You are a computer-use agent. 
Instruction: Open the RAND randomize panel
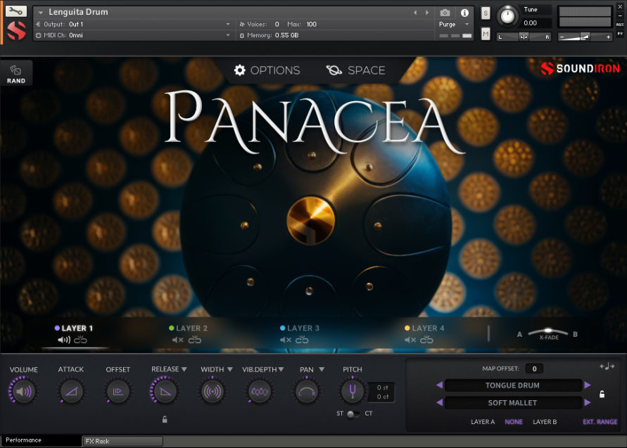(x=15, y=72)
